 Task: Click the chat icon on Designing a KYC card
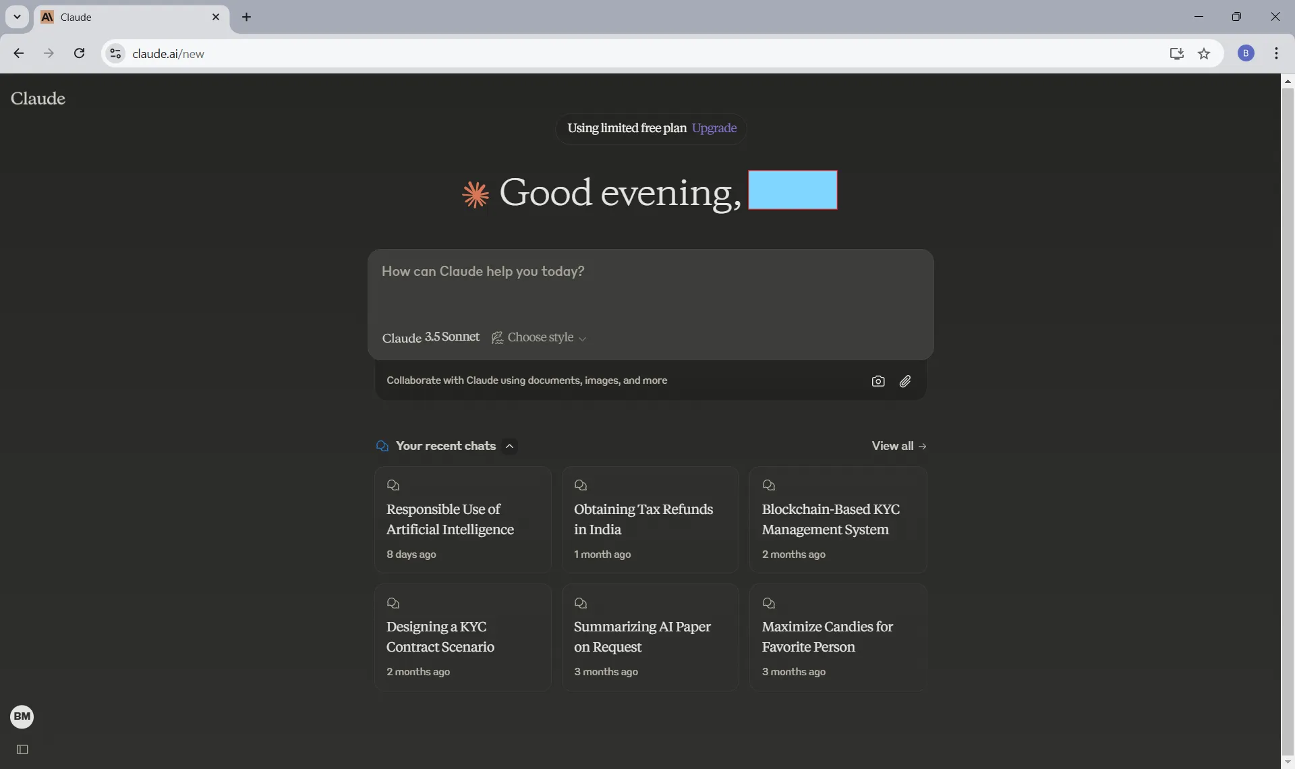point(393,603)
